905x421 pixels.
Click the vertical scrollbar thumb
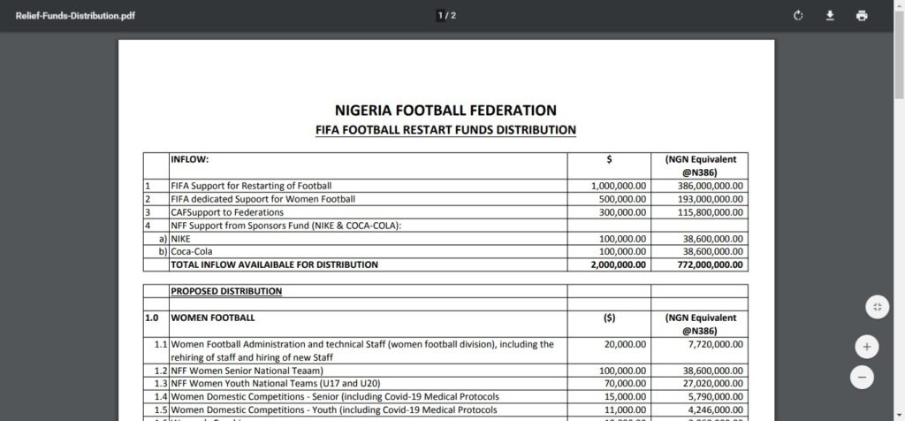point(899,62)
